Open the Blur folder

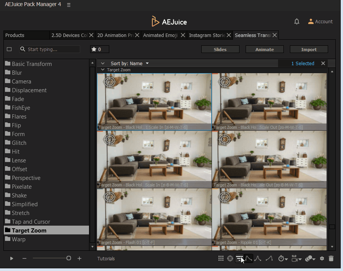point(46,72)
